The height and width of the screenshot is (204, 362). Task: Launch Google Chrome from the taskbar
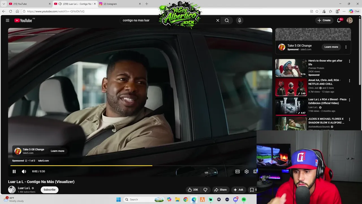pos(186,199)
